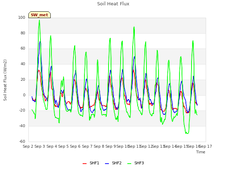The height and width of the screenshot is (170, 227).
Task: Click the green SHF3 trough near Sep 15
Action: coord(187,133)
